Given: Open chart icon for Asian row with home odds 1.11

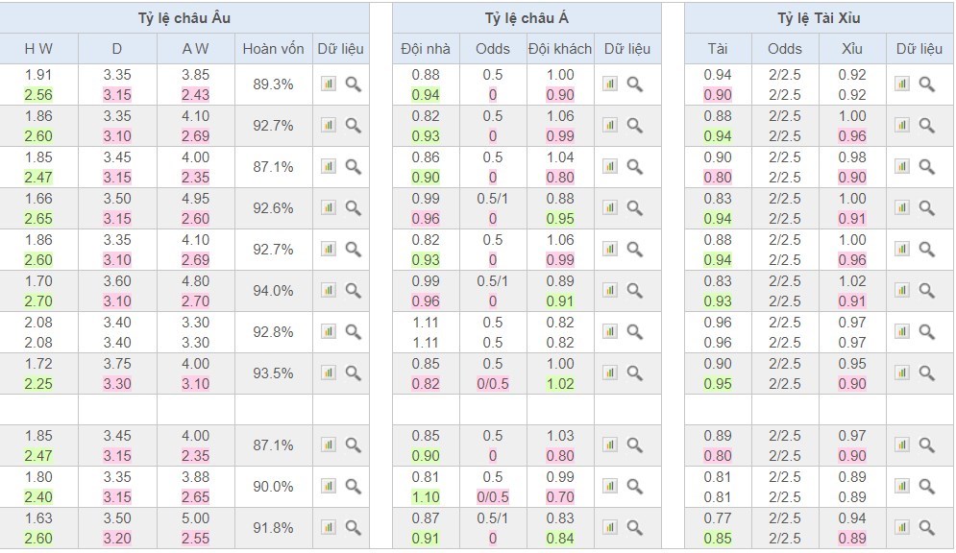Looking at the screenshot, I should click(610, 332).
